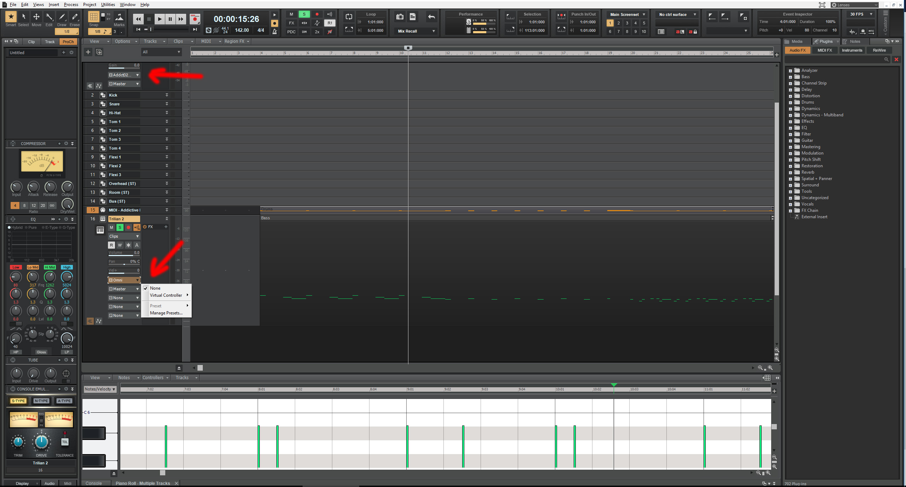The width and height of the screenshot is (906, 487).
Task: Click the Instruments button in the browser
Action: [852, 50]
